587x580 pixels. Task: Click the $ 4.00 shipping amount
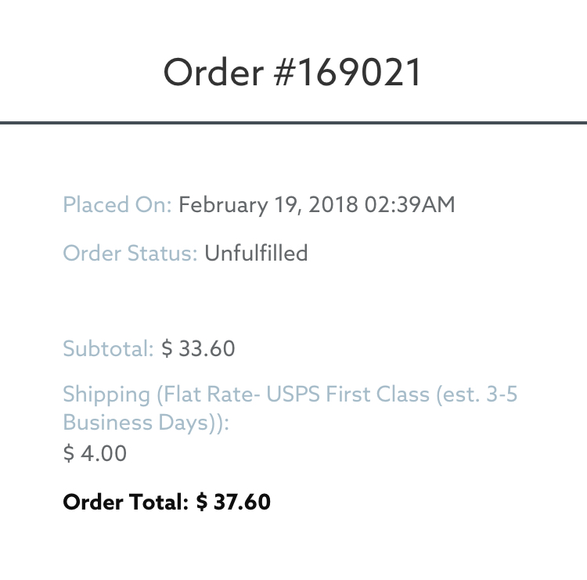(x=95, y=453)
